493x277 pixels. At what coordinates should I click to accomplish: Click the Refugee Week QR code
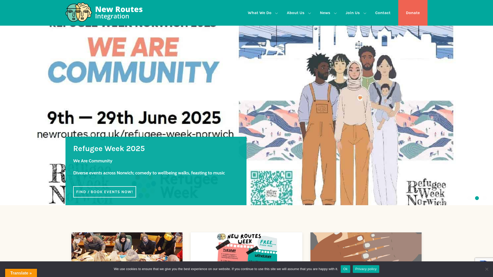tap(271, 188)
